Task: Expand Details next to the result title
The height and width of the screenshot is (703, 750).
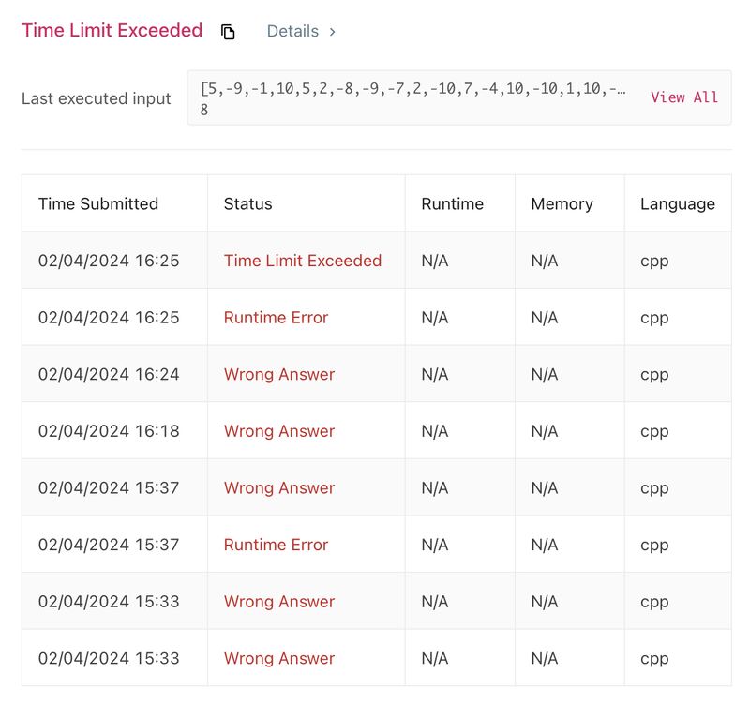Action: (301, 32)
